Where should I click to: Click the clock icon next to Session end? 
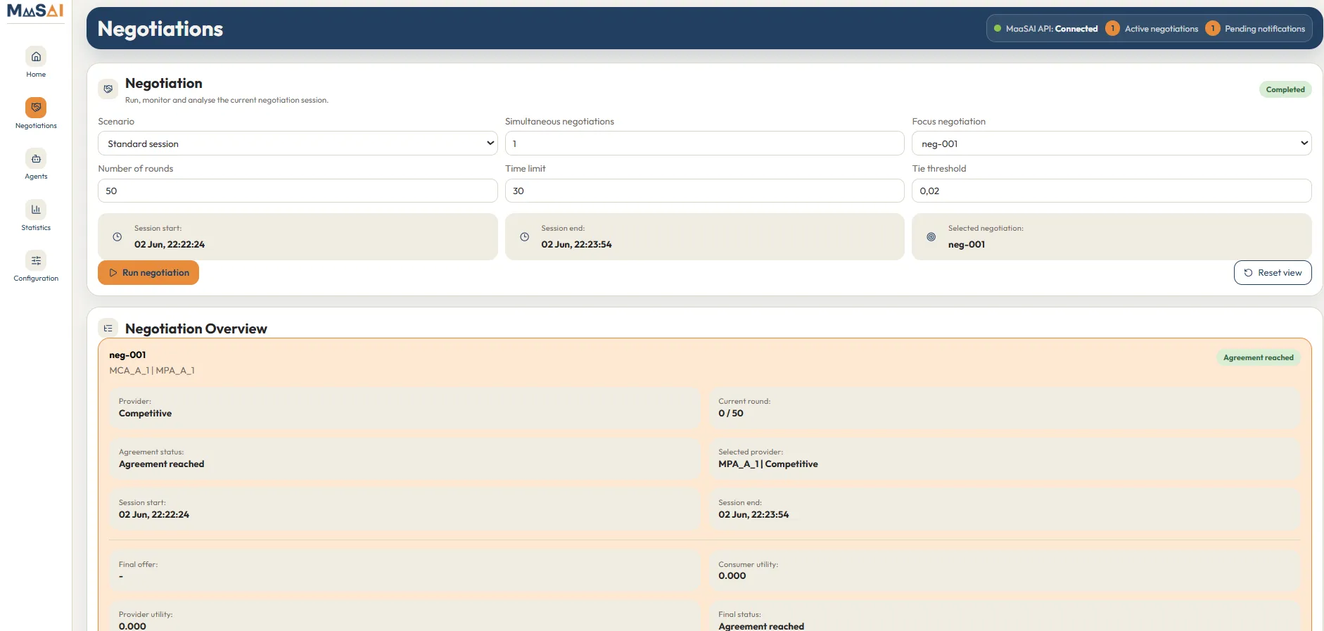tap(524, 237)
